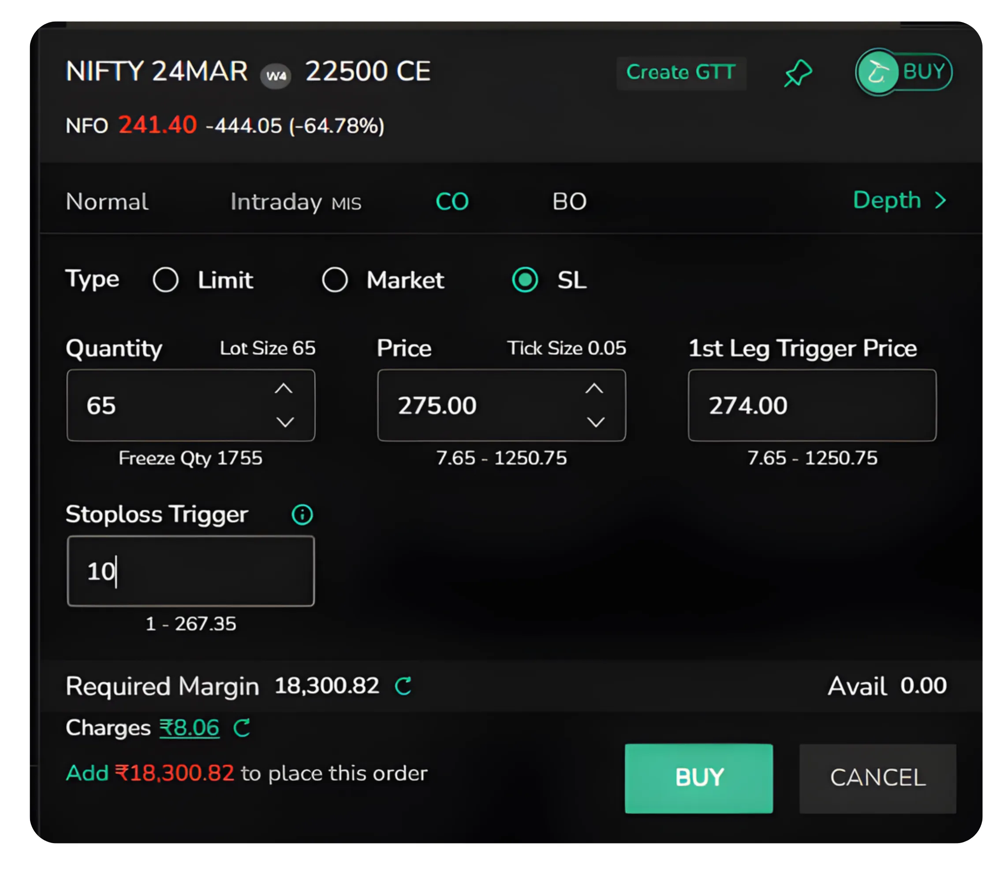Increase Quantity using the up stepper
The width and height of the screenshot is (1004, 870).
pyautogui.click(x=285, y=388)
